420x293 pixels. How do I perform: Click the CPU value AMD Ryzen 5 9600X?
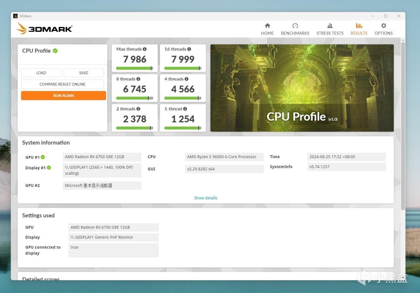[x=224, y=157]
